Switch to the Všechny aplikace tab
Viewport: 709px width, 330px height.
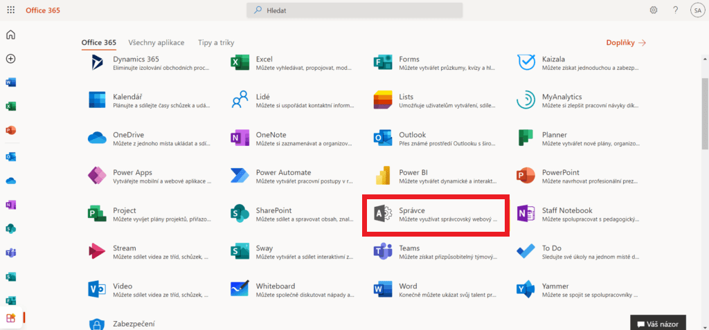(156, 42)
